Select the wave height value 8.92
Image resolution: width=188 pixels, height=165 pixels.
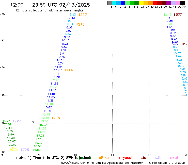click(71, 21)
